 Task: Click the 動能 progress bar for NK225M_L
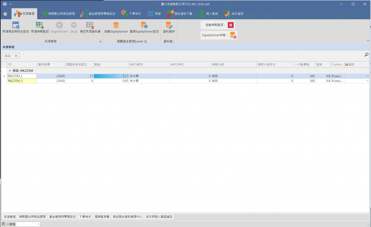click(x=111, y=76)
